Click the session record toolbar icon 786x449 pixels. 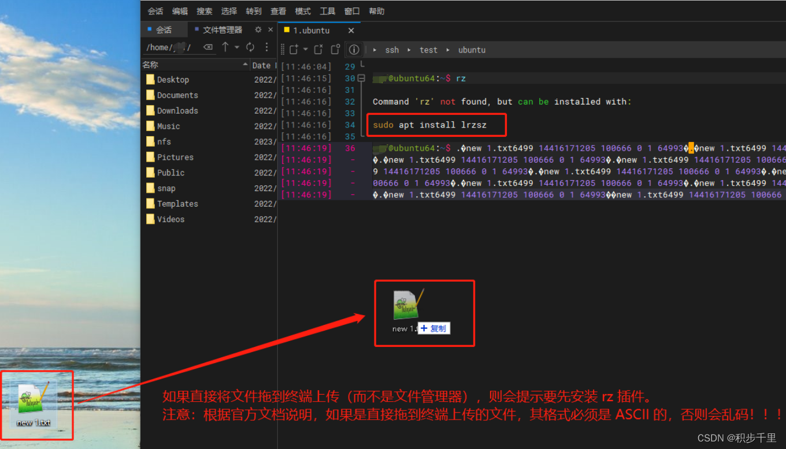(335, 50)
